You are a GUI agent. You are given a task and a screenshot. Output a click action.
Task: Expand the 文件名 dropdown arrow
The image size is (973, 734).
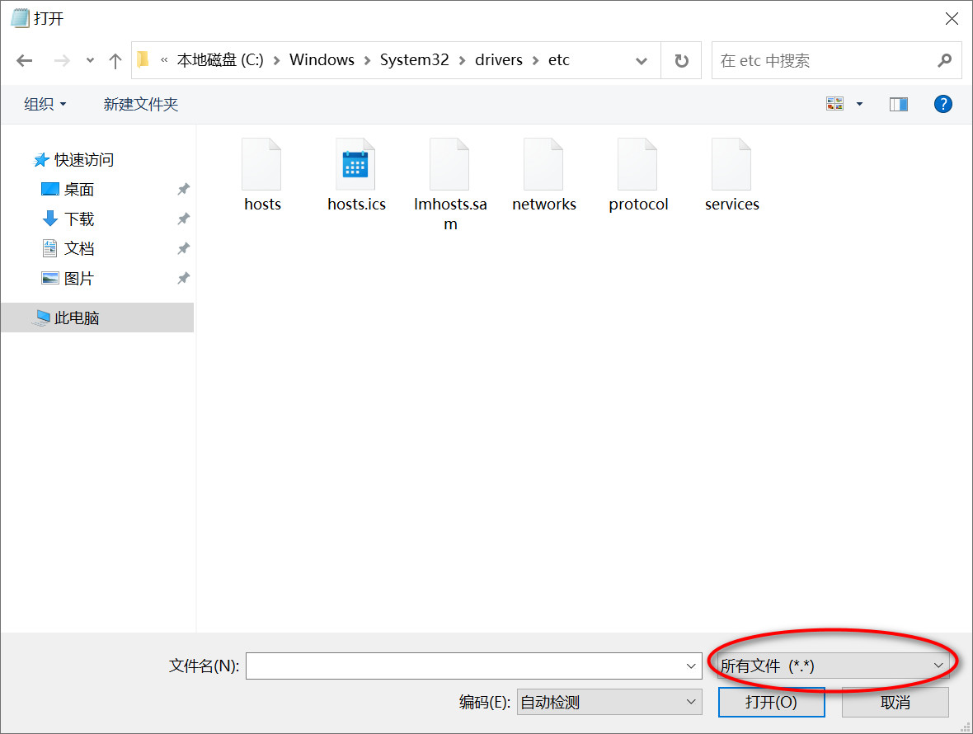click(691, 666)
